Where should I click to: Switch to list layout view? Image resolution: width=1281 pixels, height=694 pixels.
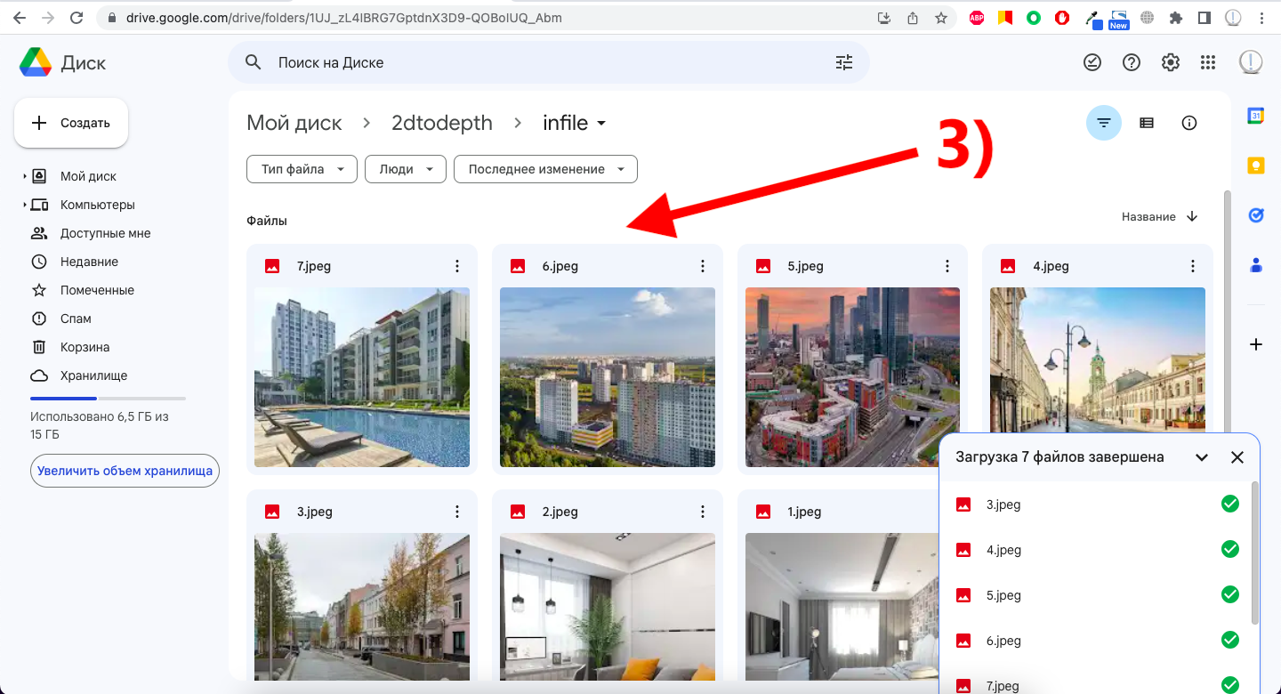(1147, 123)
